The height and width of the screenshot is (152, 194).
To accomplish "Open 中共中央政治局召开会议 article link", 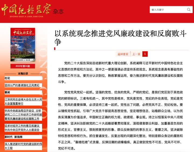I will pyautogui.click(x=23, y=115).
